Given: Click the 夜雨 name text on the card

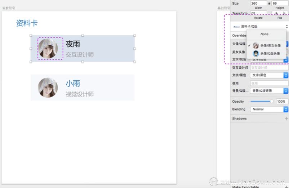Looking at the screenshot, I should pos(73,44).
